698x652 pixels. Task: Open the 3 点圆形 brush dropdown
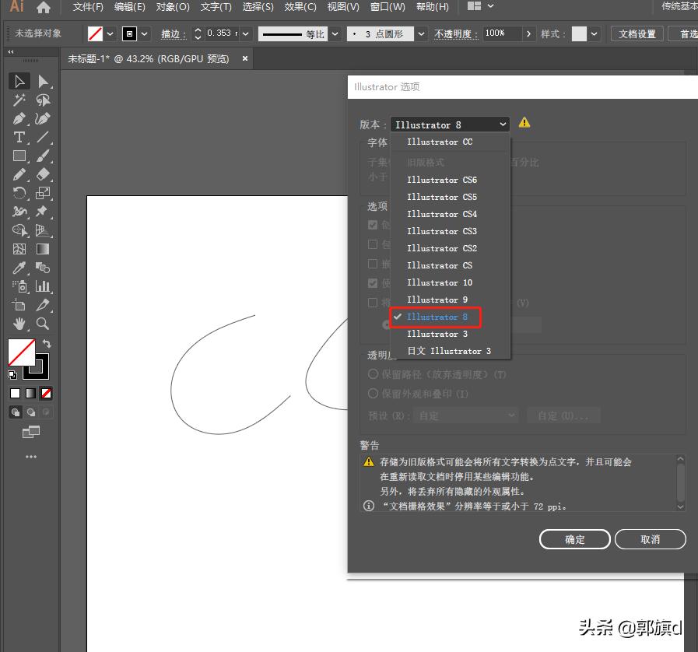tap(421, 33)
